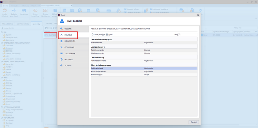Open the Główne ribbon tab in main window

(x=5, y=6)
